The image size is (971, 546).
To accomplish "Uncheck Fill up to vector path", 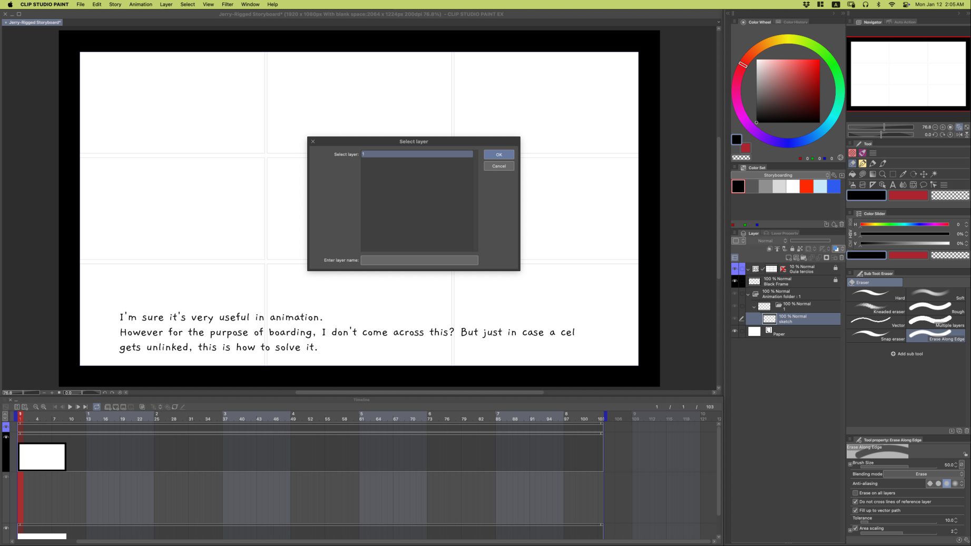I will point(855,510).
